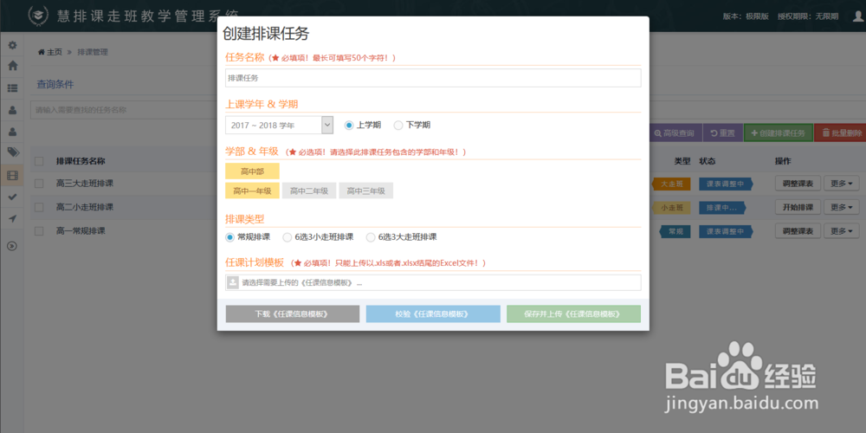Image resolution: width=866 pixels, height=433 pixels.
Task: Select 上学期 radio button
Action: coord(348,126)
